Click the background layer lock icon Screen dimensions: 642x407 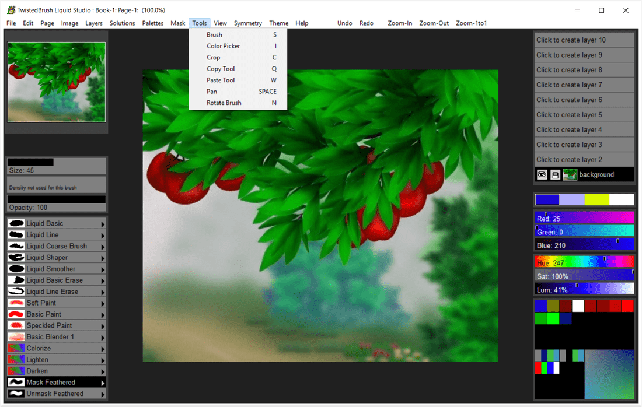pos(555,175)
